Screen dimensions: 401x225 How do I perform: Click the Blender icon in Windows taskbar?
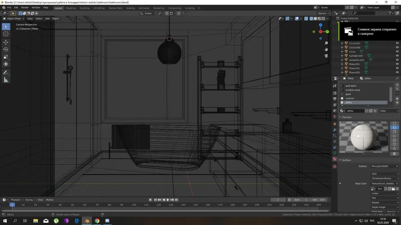point(87,221)
